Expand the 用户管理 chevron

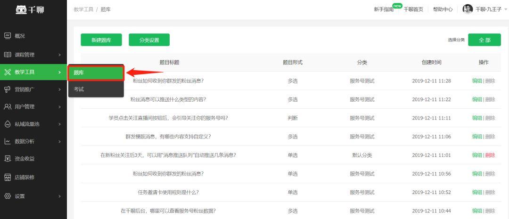[x=59, y=107]
